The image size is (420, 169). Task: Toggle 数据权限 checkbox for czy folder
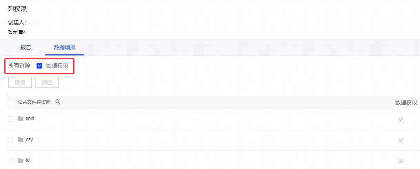401,140
